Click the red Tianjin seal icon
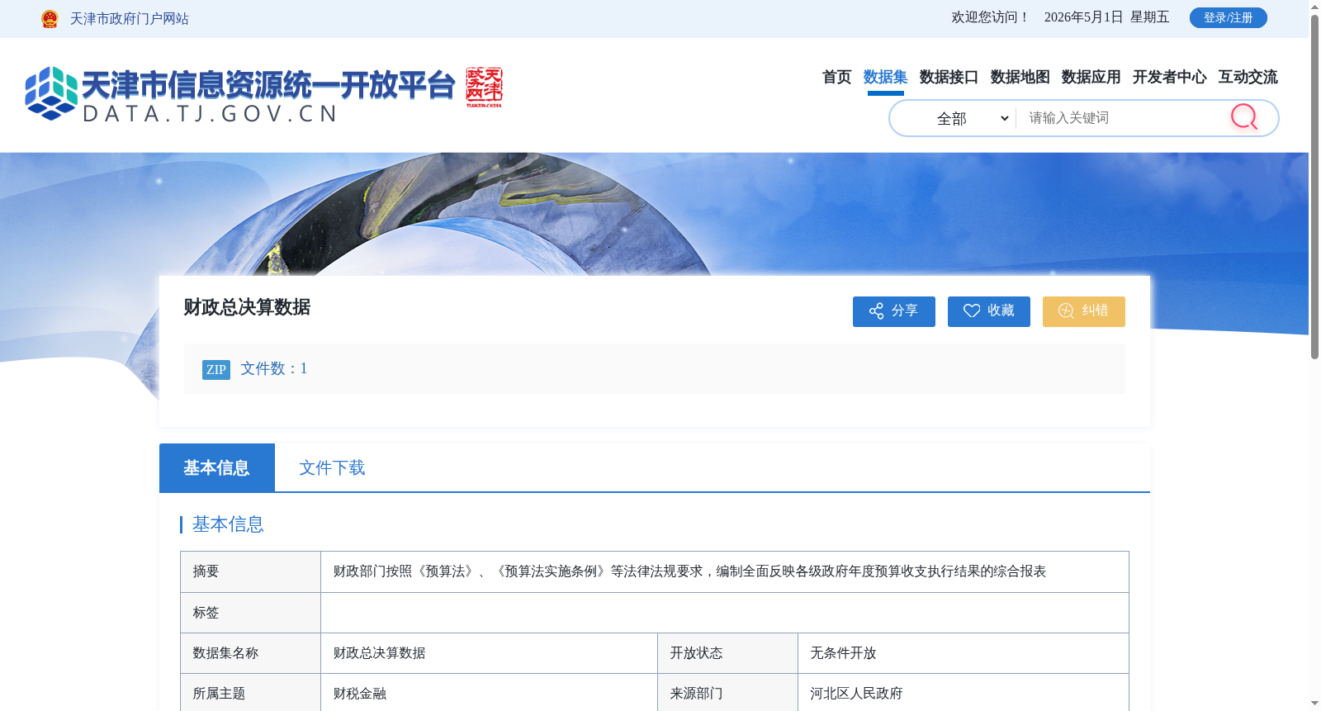The image size is (1321, 711). point(484,88)
